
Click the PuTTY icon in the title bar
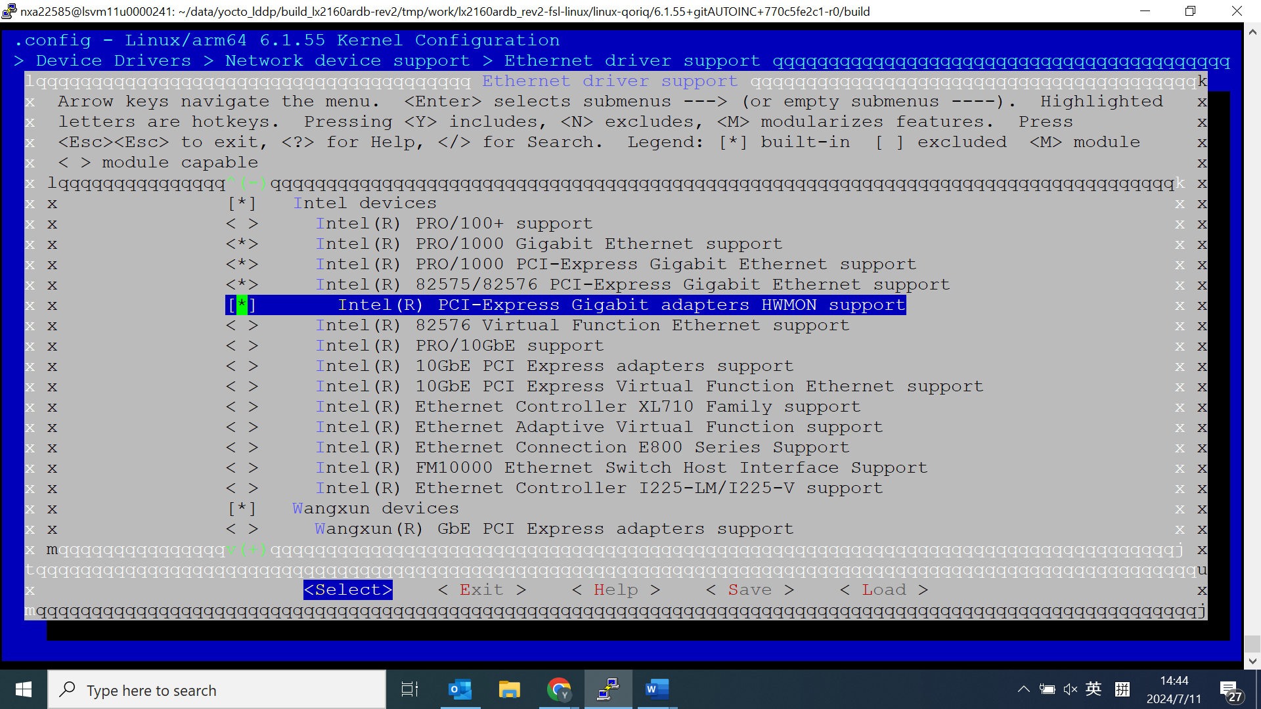click(x=9, y=11)
